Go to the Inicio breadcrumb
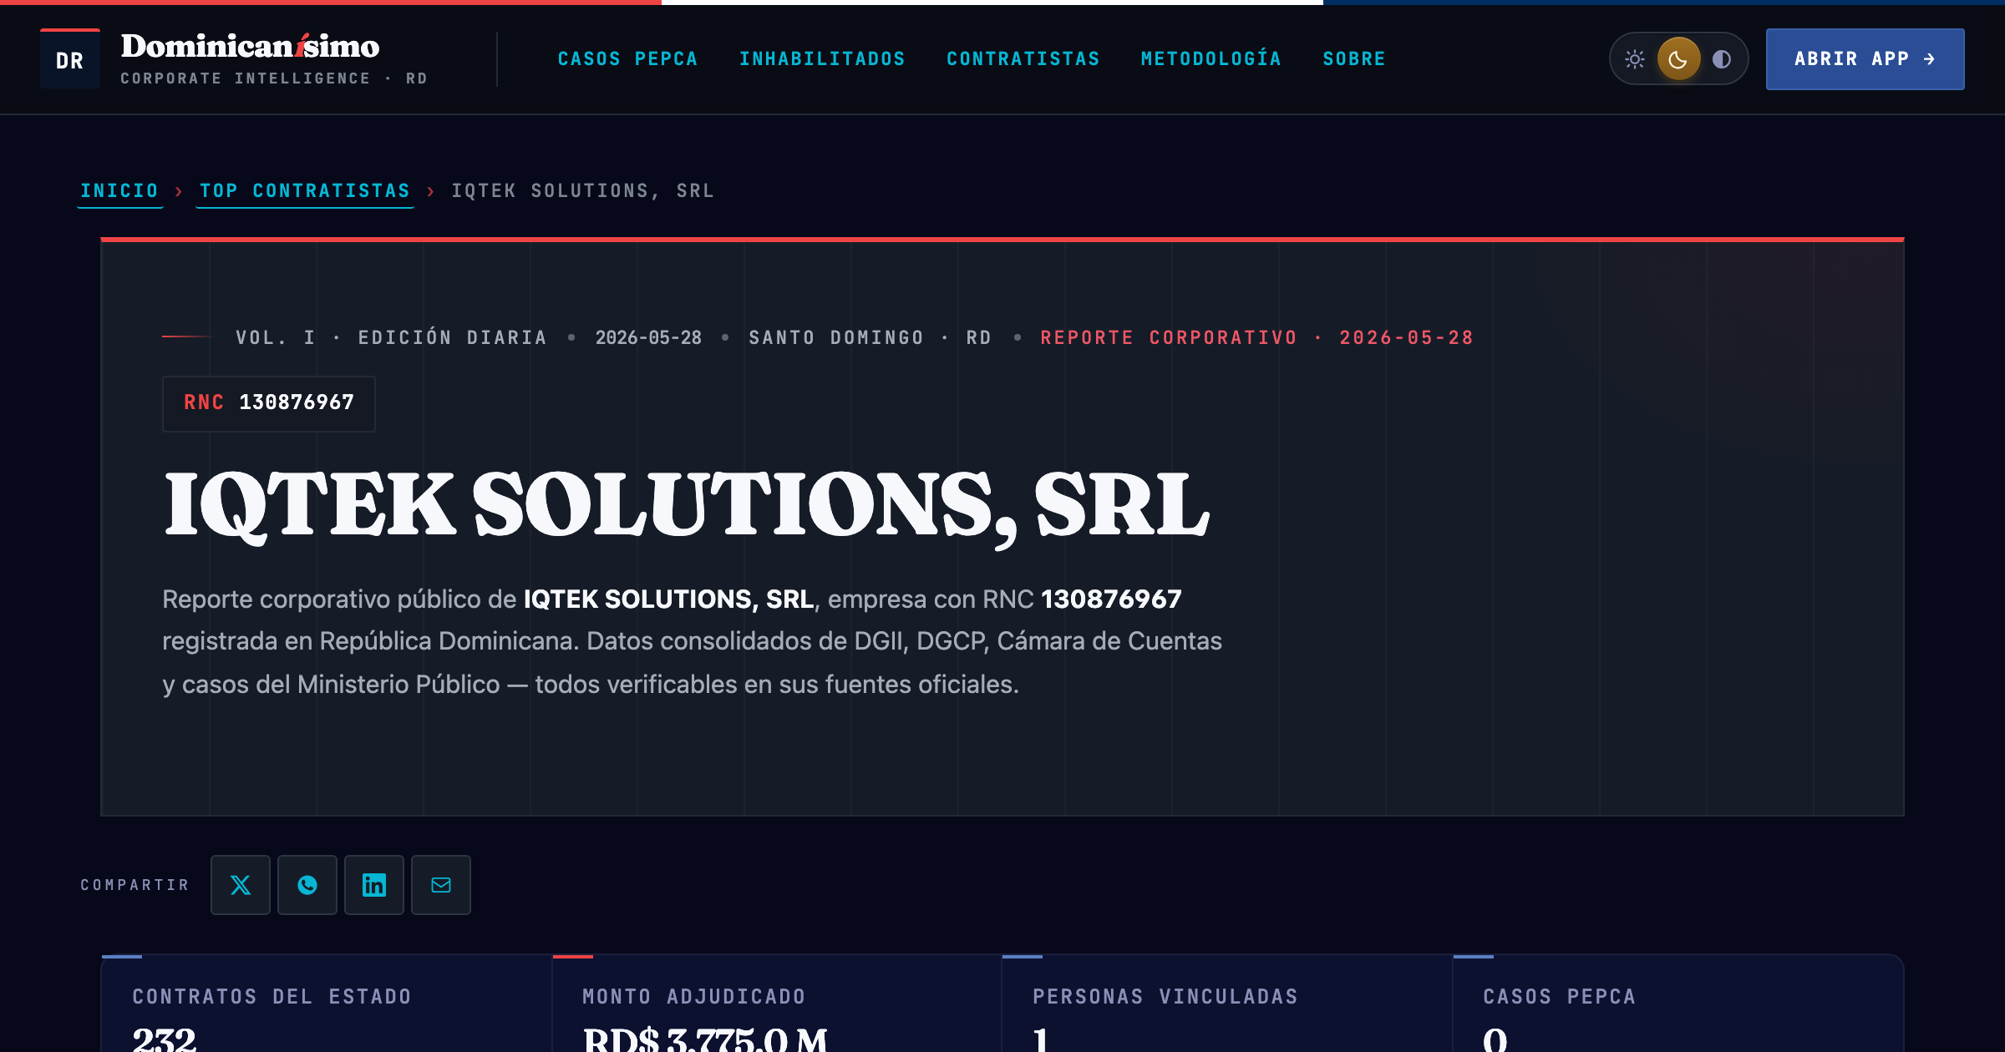Image resolution: width=2005 pixels, height=1052 pixels. [x=119, y=191]
